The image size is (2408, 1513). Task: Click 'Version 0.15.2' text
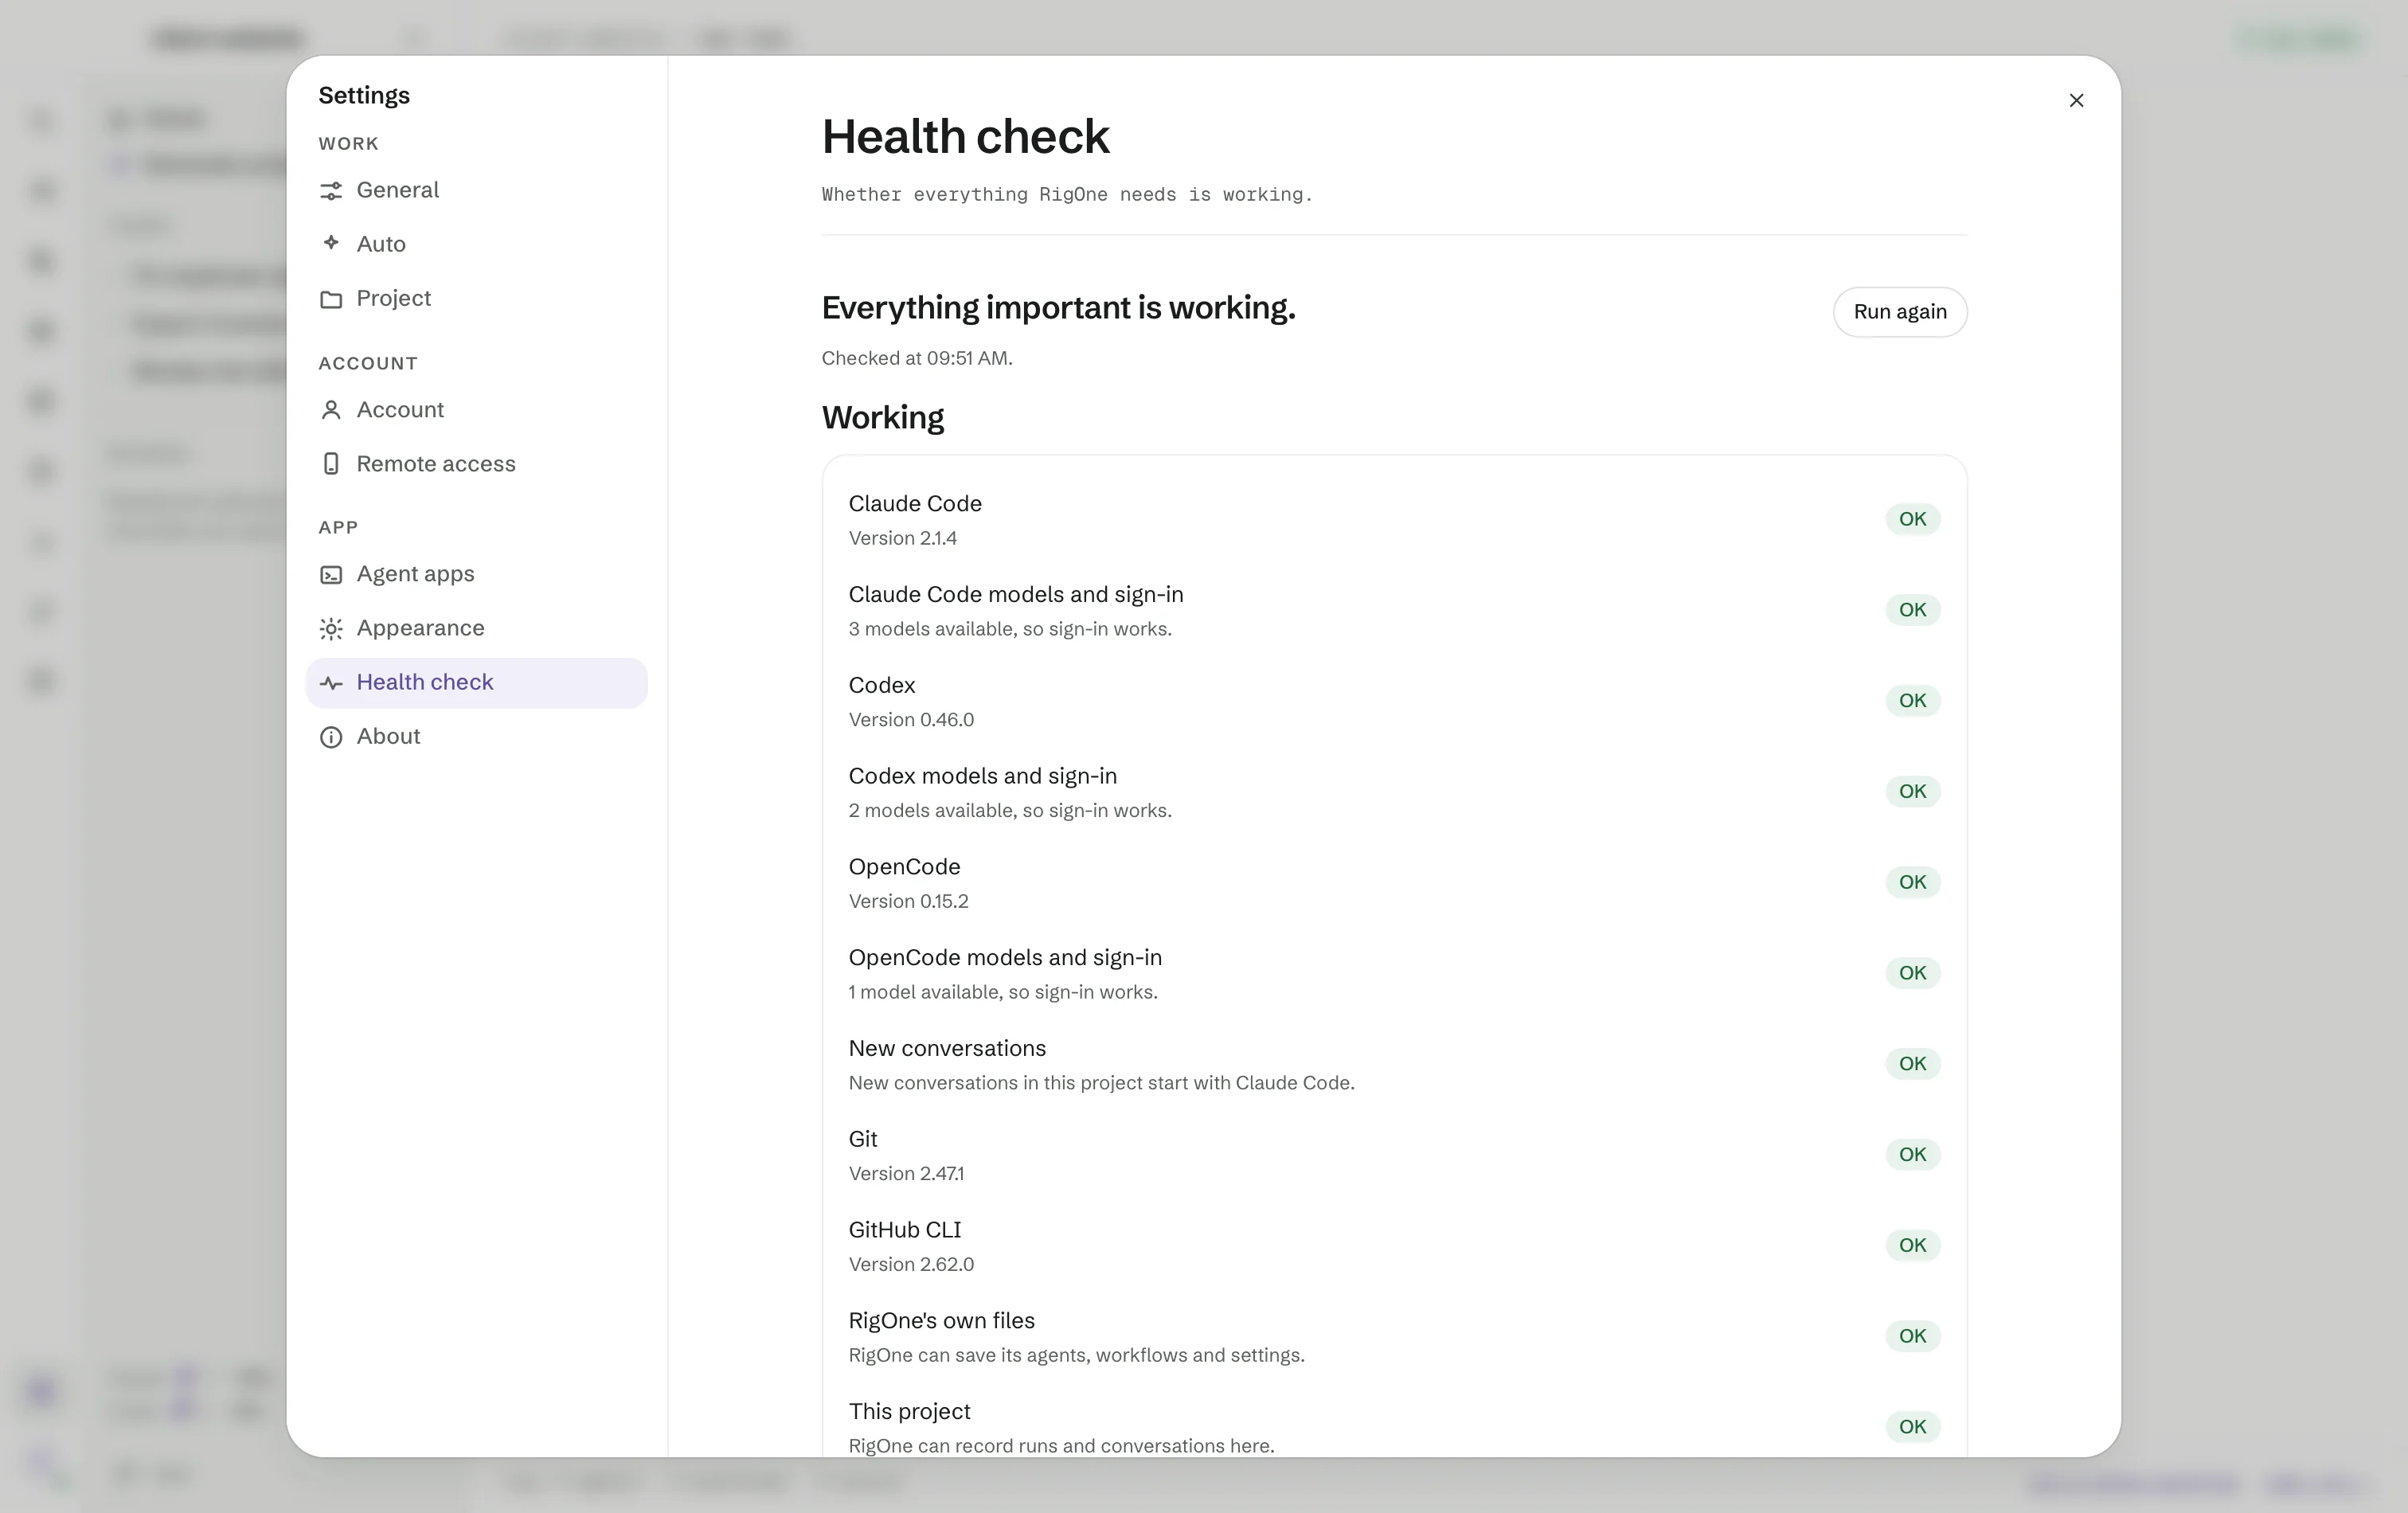[x=908, y=902]
